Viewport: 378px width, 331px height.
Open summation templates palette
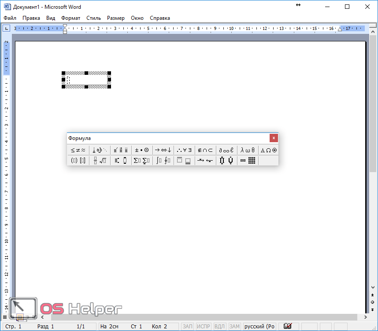[x=141, y=161]
